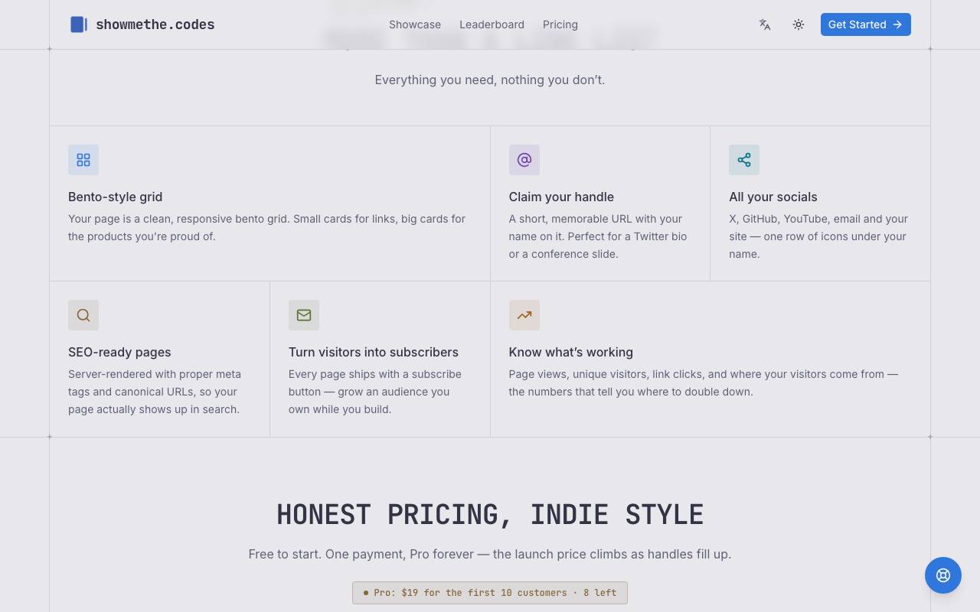This screenshot has height=612, width=980.
Task: Click the envelope subscribers icon
Action: pos(304,315)
